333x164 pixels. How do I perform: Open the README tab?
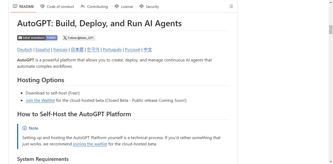[23, 7]
